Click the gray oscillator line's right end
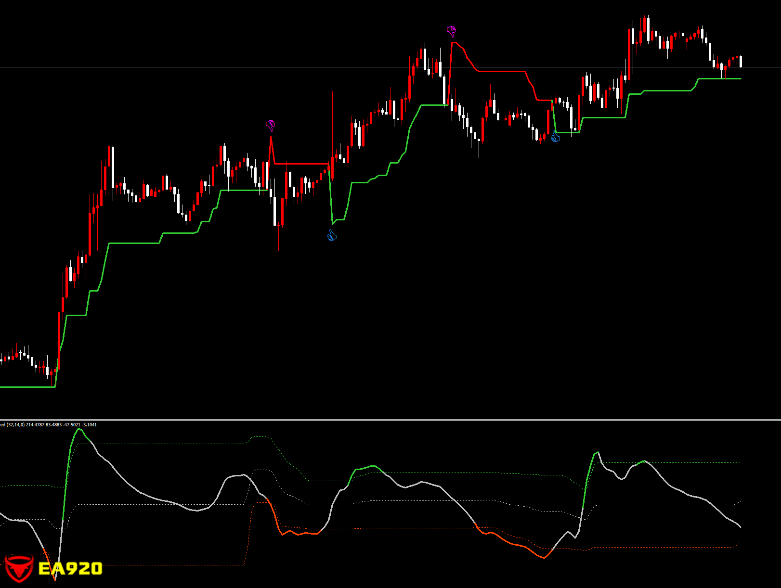The image size is (781, 588). click(x=740, y=527)
